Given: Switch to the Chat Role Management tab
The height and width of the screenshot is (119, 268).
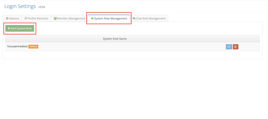Looking at the screenshot, I should (x=149, y=19).
